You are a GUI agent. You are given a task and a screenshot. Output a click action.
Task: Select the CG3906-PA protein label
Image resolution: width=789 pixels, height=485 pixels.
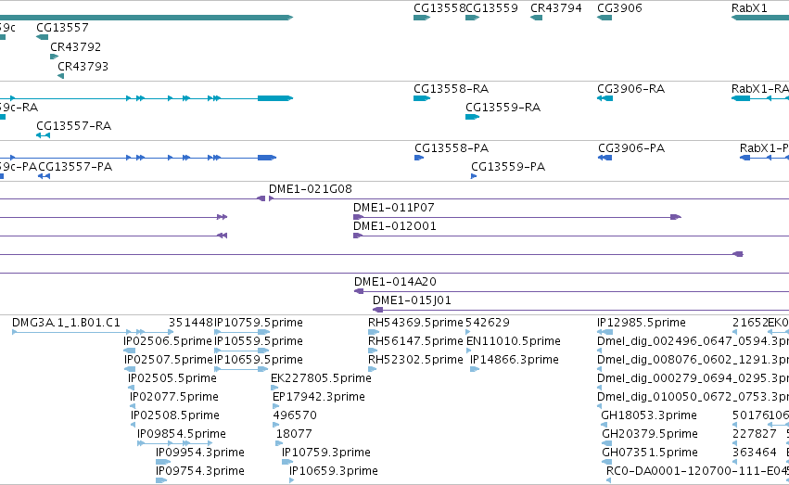coord(631,148)
